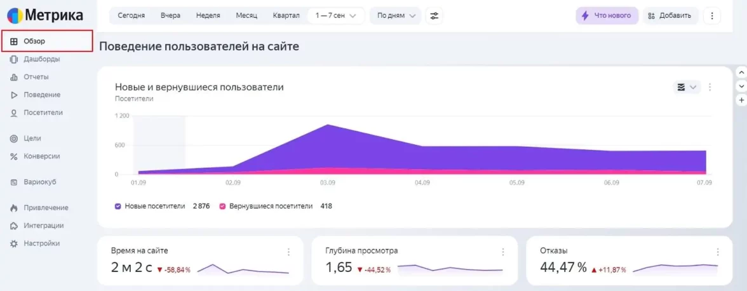
Task: Click the Отказы sparkline
Action: pos(675,268)
